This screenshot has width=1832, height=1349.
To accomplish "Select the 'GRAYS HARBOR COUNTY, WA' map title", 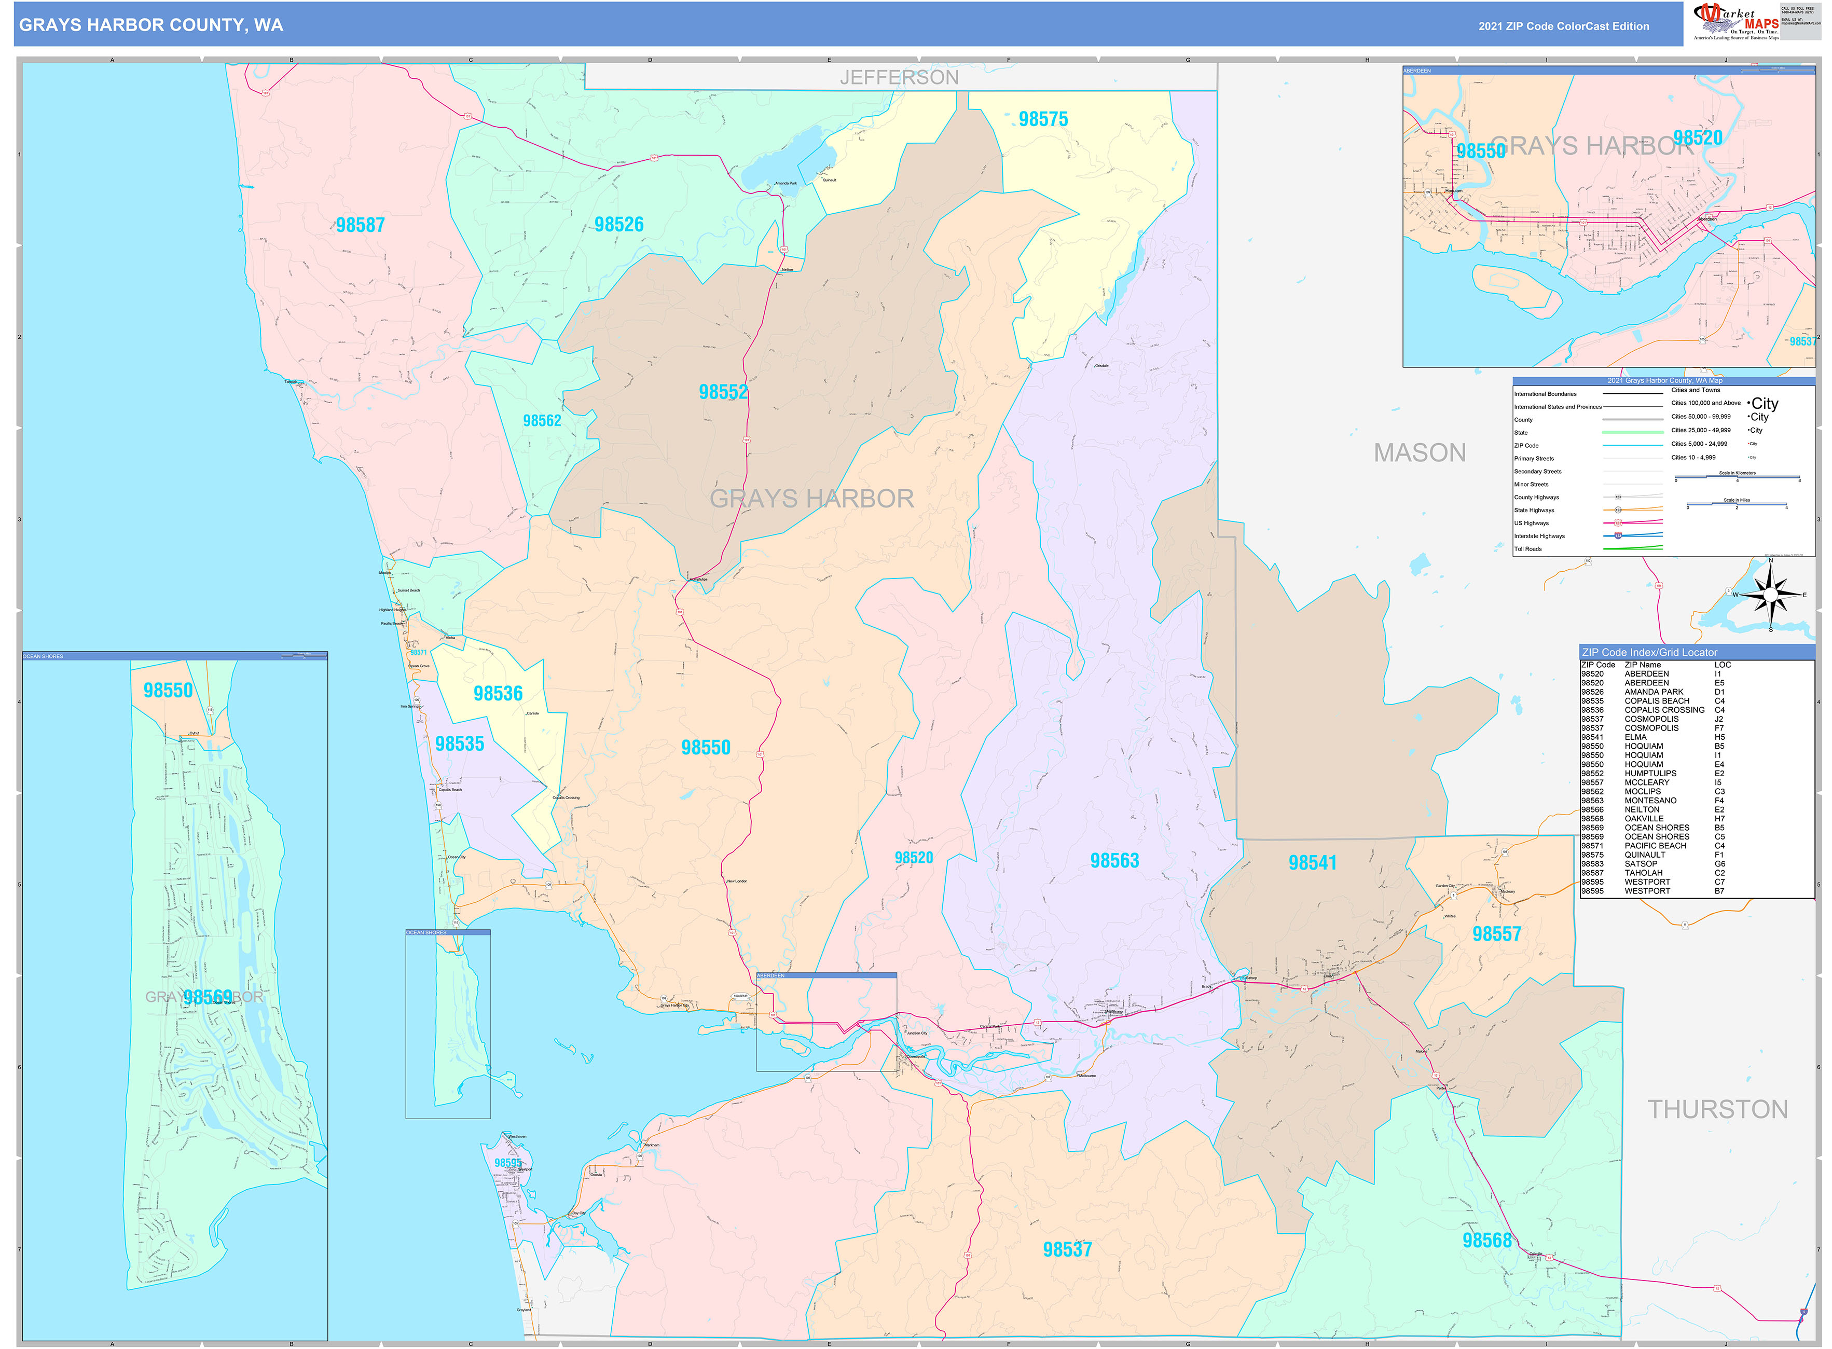I will (151, 25).
